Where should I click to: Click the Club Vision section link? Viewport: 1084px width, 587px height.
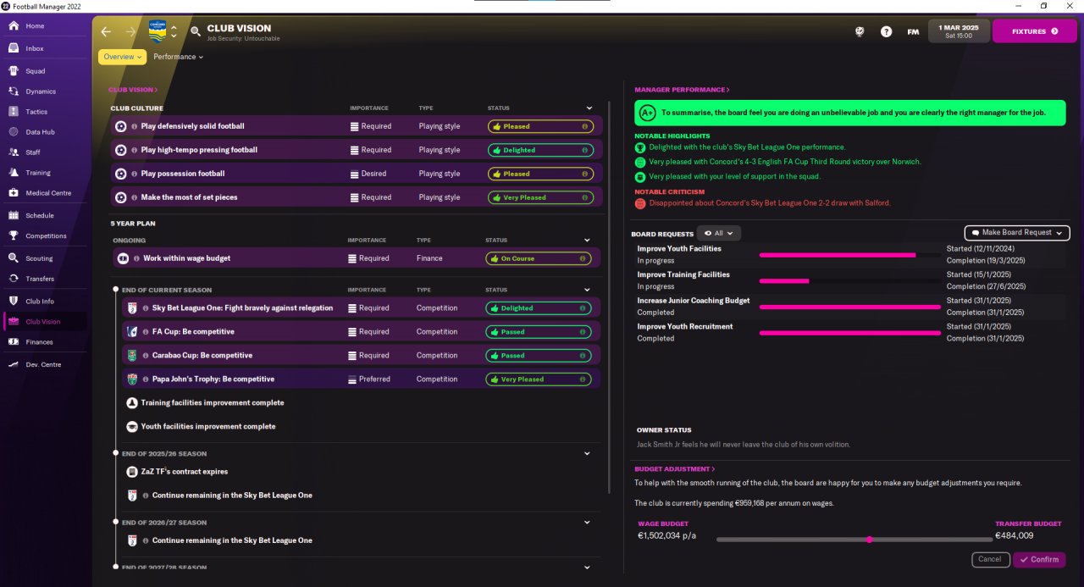pos(133,90)
